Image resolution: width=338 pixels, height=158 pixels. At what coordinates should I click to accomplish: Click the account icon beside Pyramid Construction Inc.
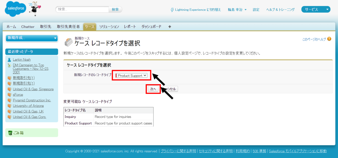tap(9, 100)
